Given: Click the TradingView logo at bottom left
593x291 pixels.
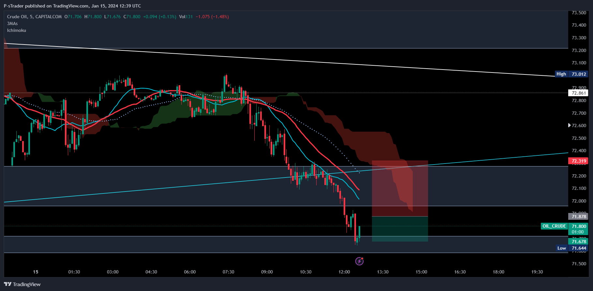Looking at the screenshot, I should coord(22,284).
